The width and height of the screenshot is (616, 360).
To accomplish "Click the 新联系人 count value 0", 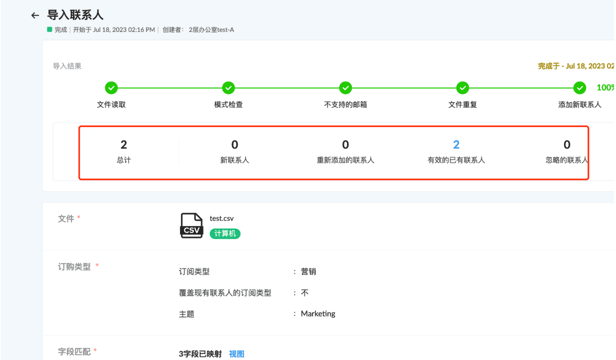I will click(234, 144).
